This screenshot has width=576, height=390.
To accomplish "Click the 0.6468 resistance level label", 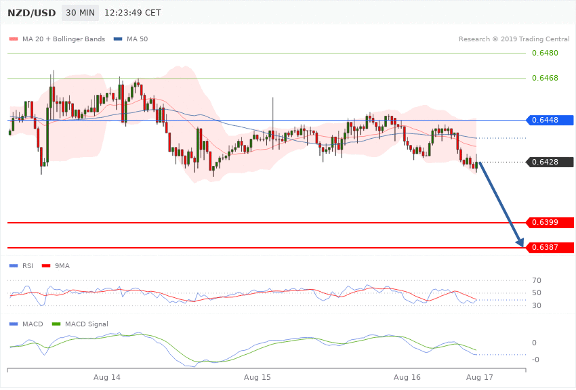I will point(545,78).
